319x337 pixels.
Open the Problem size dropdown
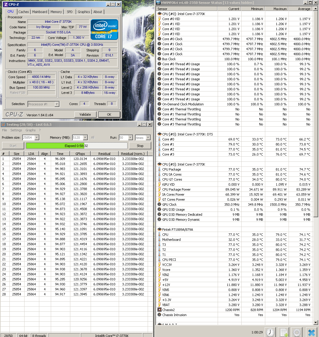[x=37, y=138]
